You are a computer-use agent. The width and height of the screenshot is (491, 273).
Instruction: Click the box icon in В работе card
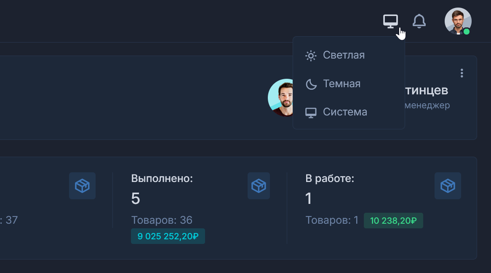click(x=448, y=185)
